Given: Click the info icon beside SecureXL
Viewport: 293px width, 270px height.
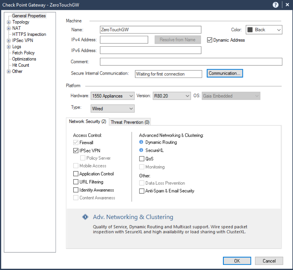Looking at the screenshot, I should (x=141, y=150).
